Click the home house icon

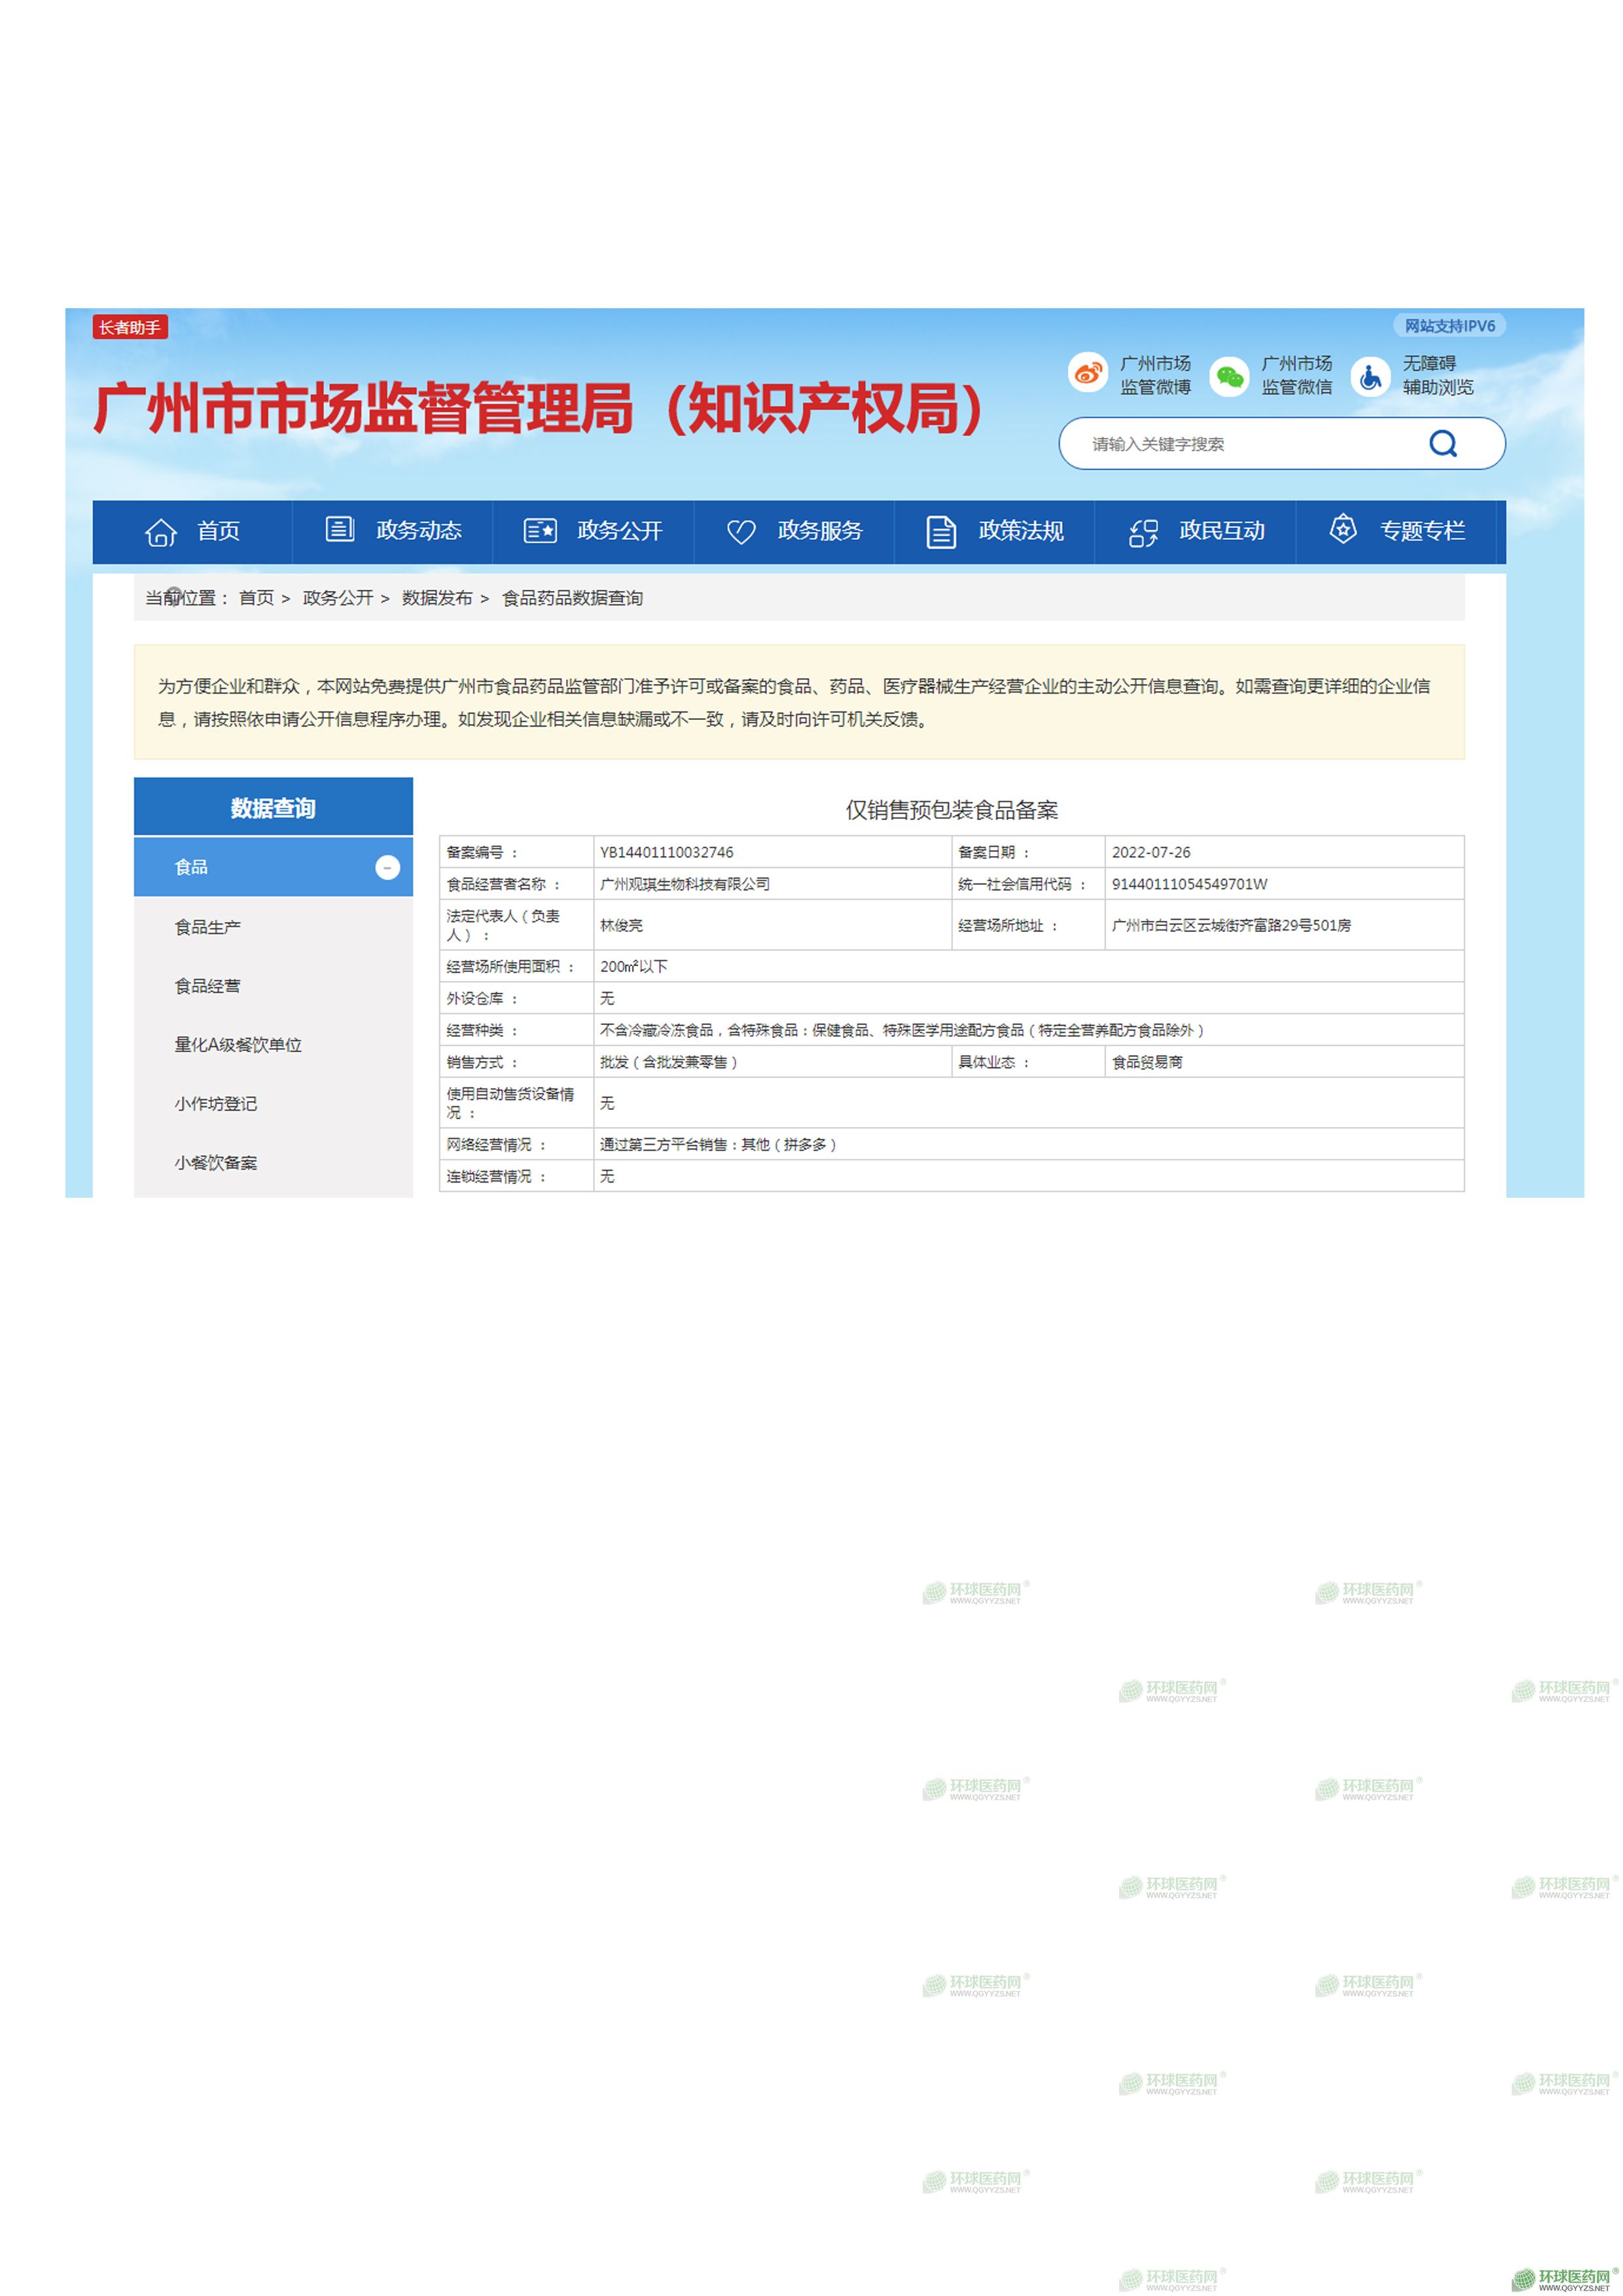tap(161, 532)
